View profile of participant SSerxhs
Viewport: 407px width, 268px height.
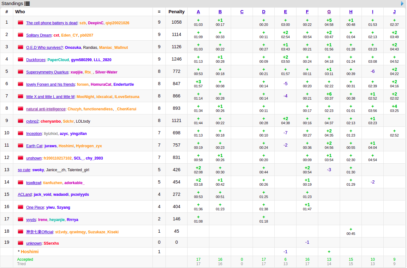pos(51,243)
